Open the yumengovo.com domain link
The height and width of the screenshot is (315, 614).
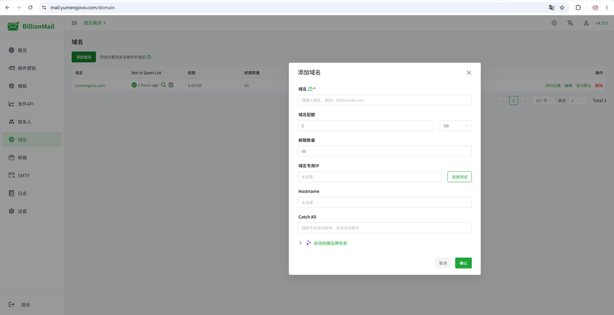90,85
